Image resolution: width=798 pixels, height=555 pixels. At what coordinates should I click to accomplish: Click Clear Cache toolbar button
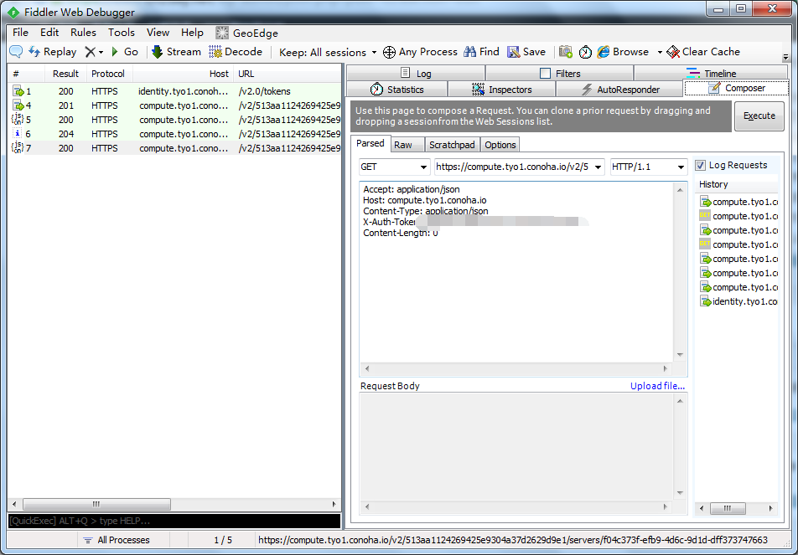coord(703,52)
